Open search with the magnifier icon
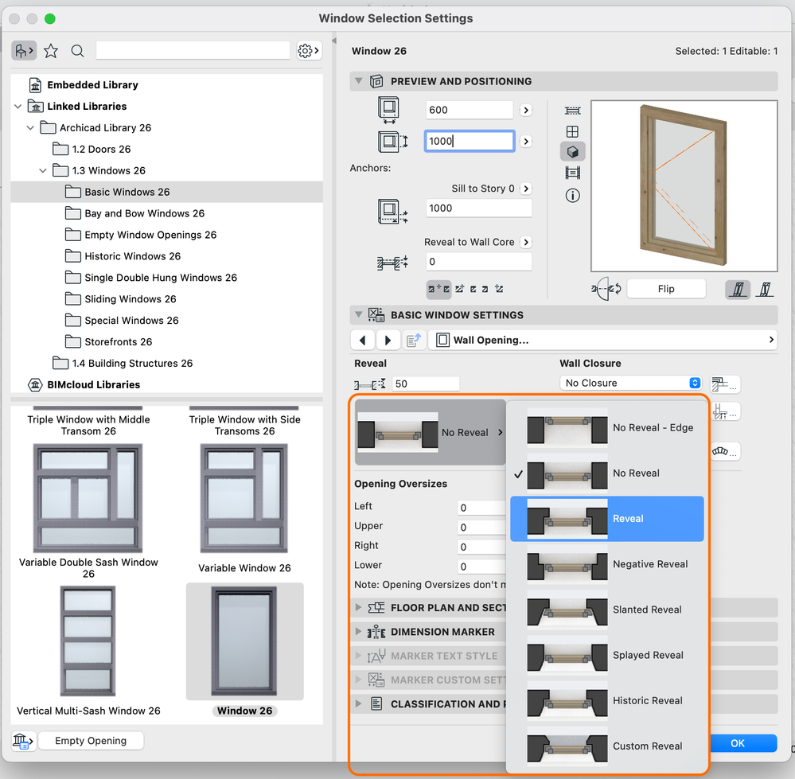Screen dimensions: 795x779 [x=77, y=49]
